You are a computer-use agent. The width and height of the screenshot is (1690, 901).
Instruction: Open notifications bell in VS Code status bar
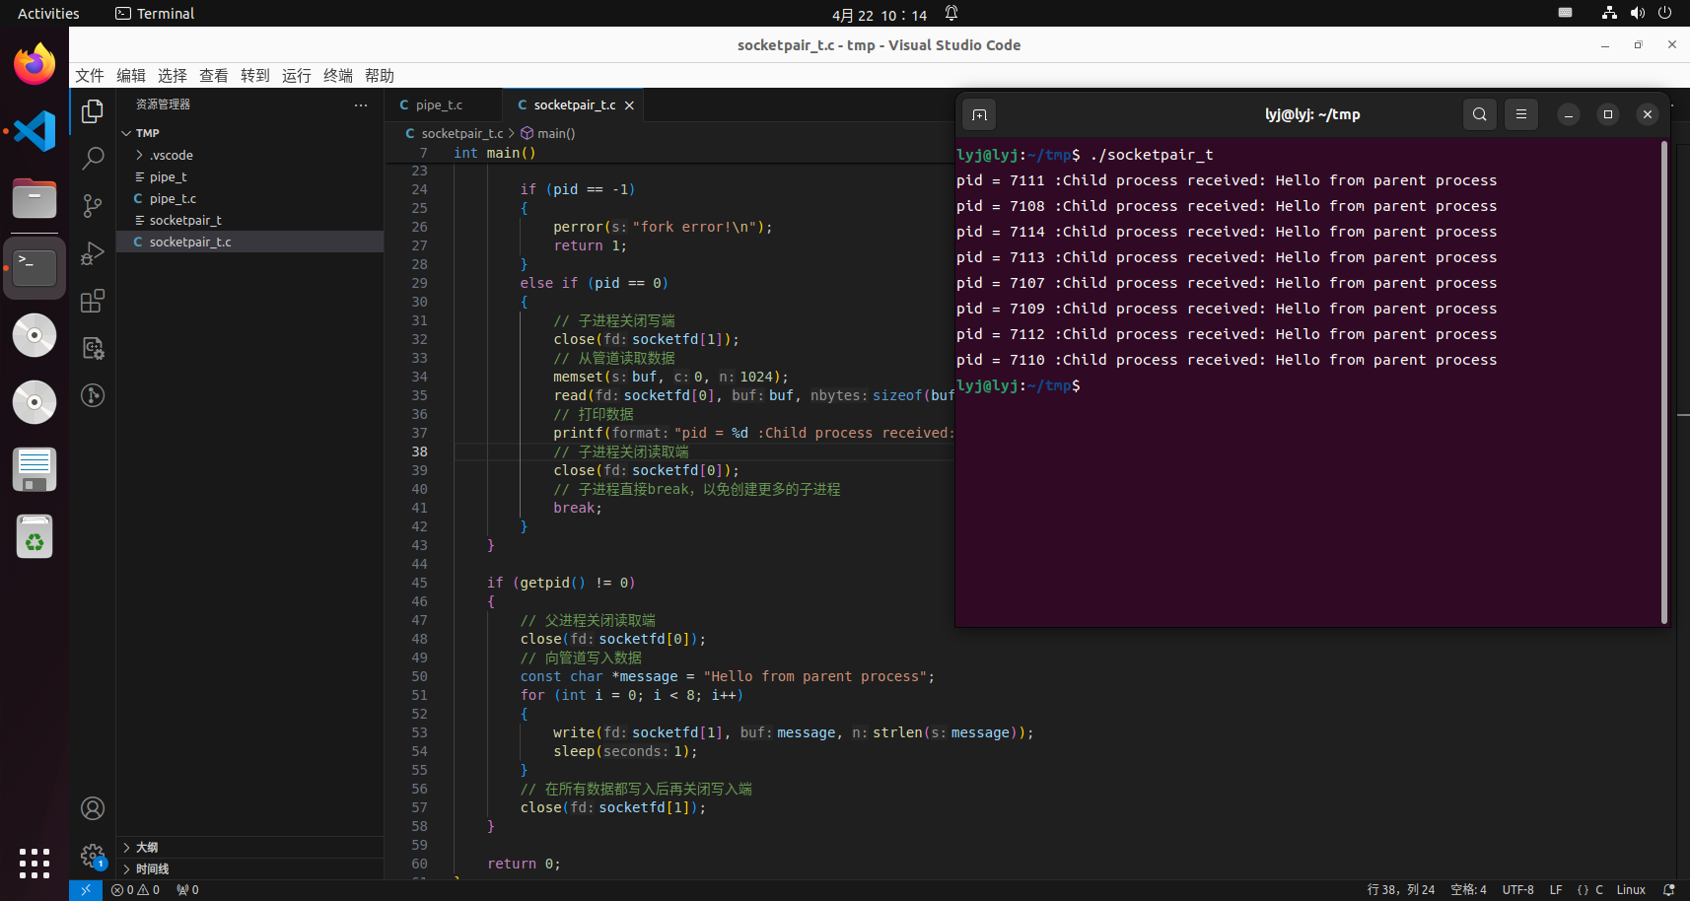pos(1669,889)
